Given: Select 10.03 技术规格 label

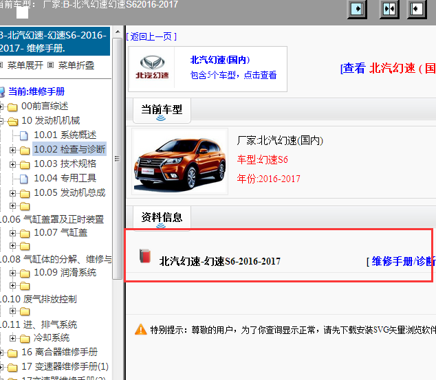Looking at the screenshot, I should tap(65, 164).
